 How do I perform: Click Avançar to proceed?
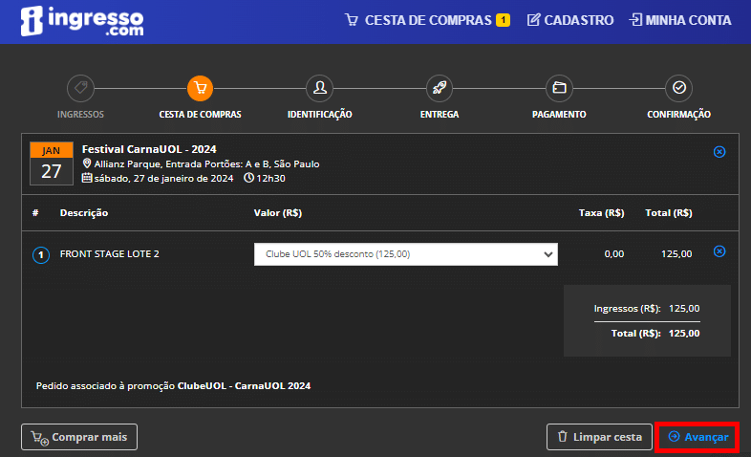tap(697, 437)
